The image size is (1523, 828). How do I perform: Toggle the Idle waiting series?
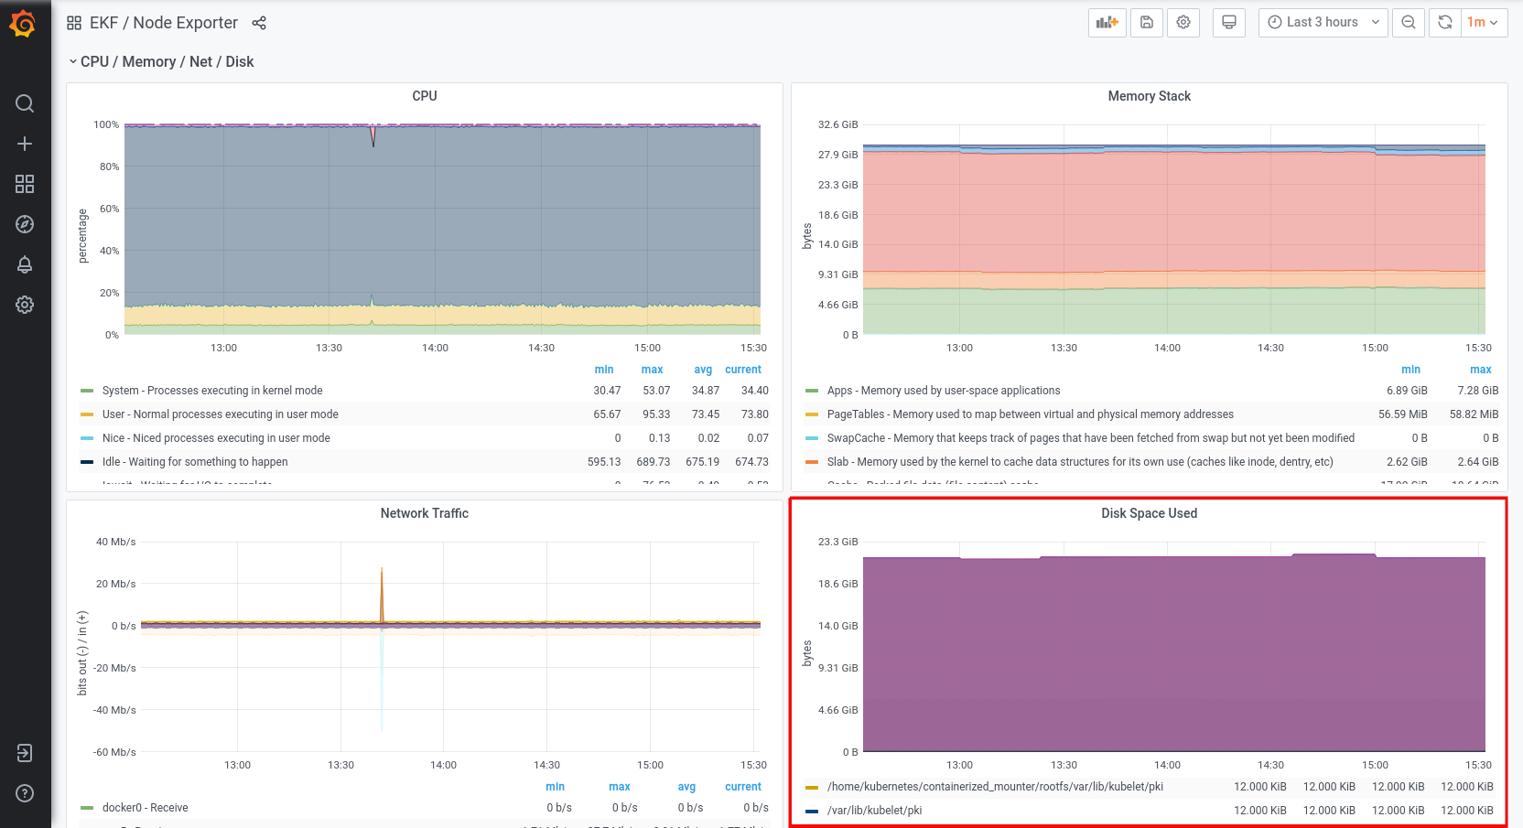click(195, 462)
